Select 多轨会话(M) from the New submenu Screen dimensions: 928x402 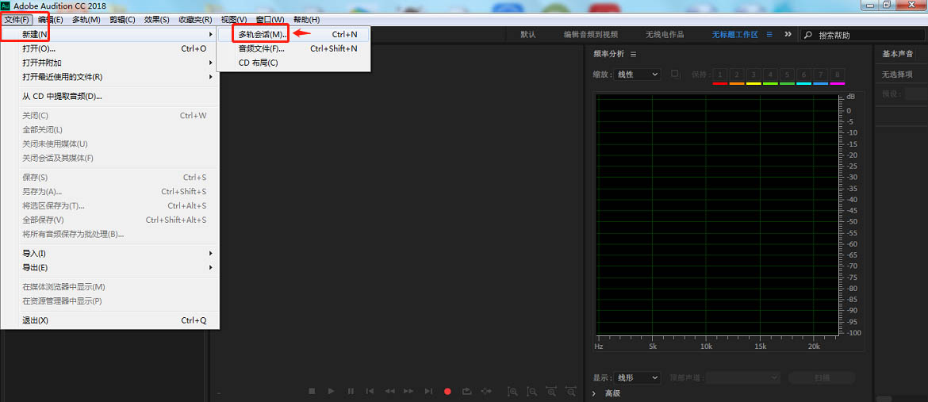click(x=262, y=34)
